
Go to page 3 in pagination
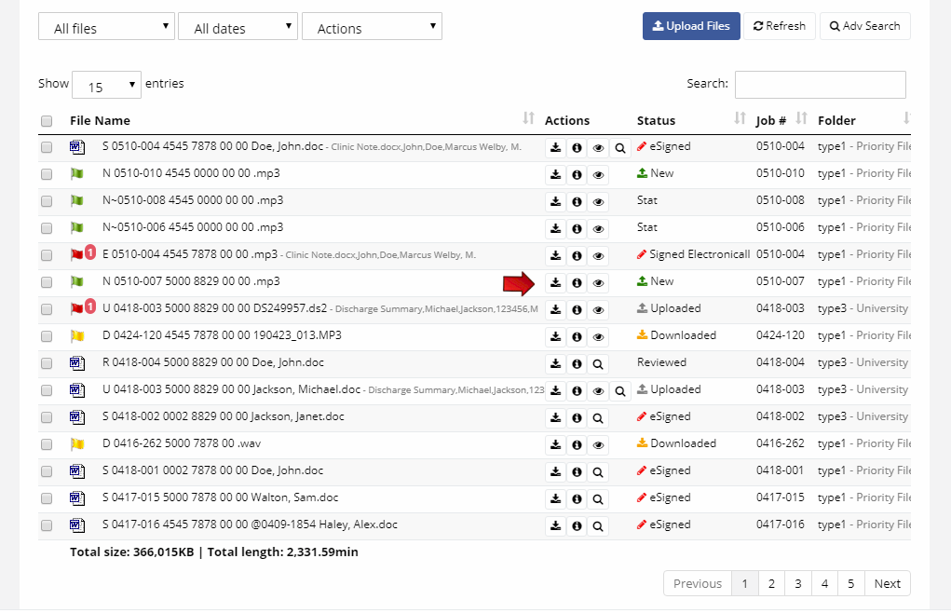[x=797, y=584]
